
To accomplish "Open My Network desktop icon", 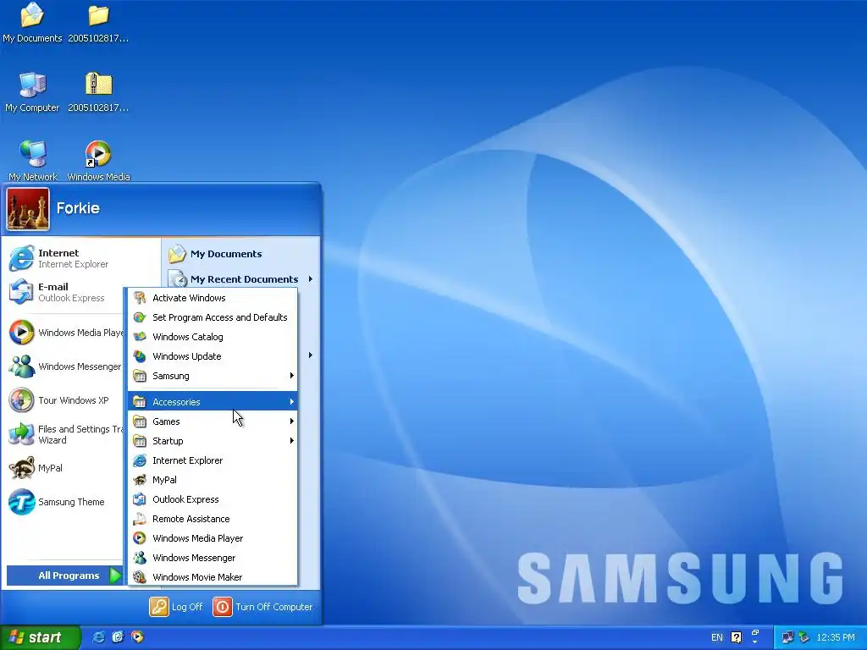I will click(x=33, y=161).
